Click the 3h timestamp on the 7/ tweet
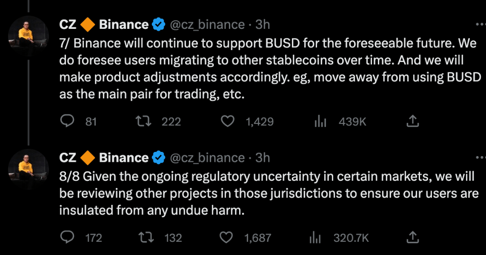 pyautogui.click(x=262, y=24)
